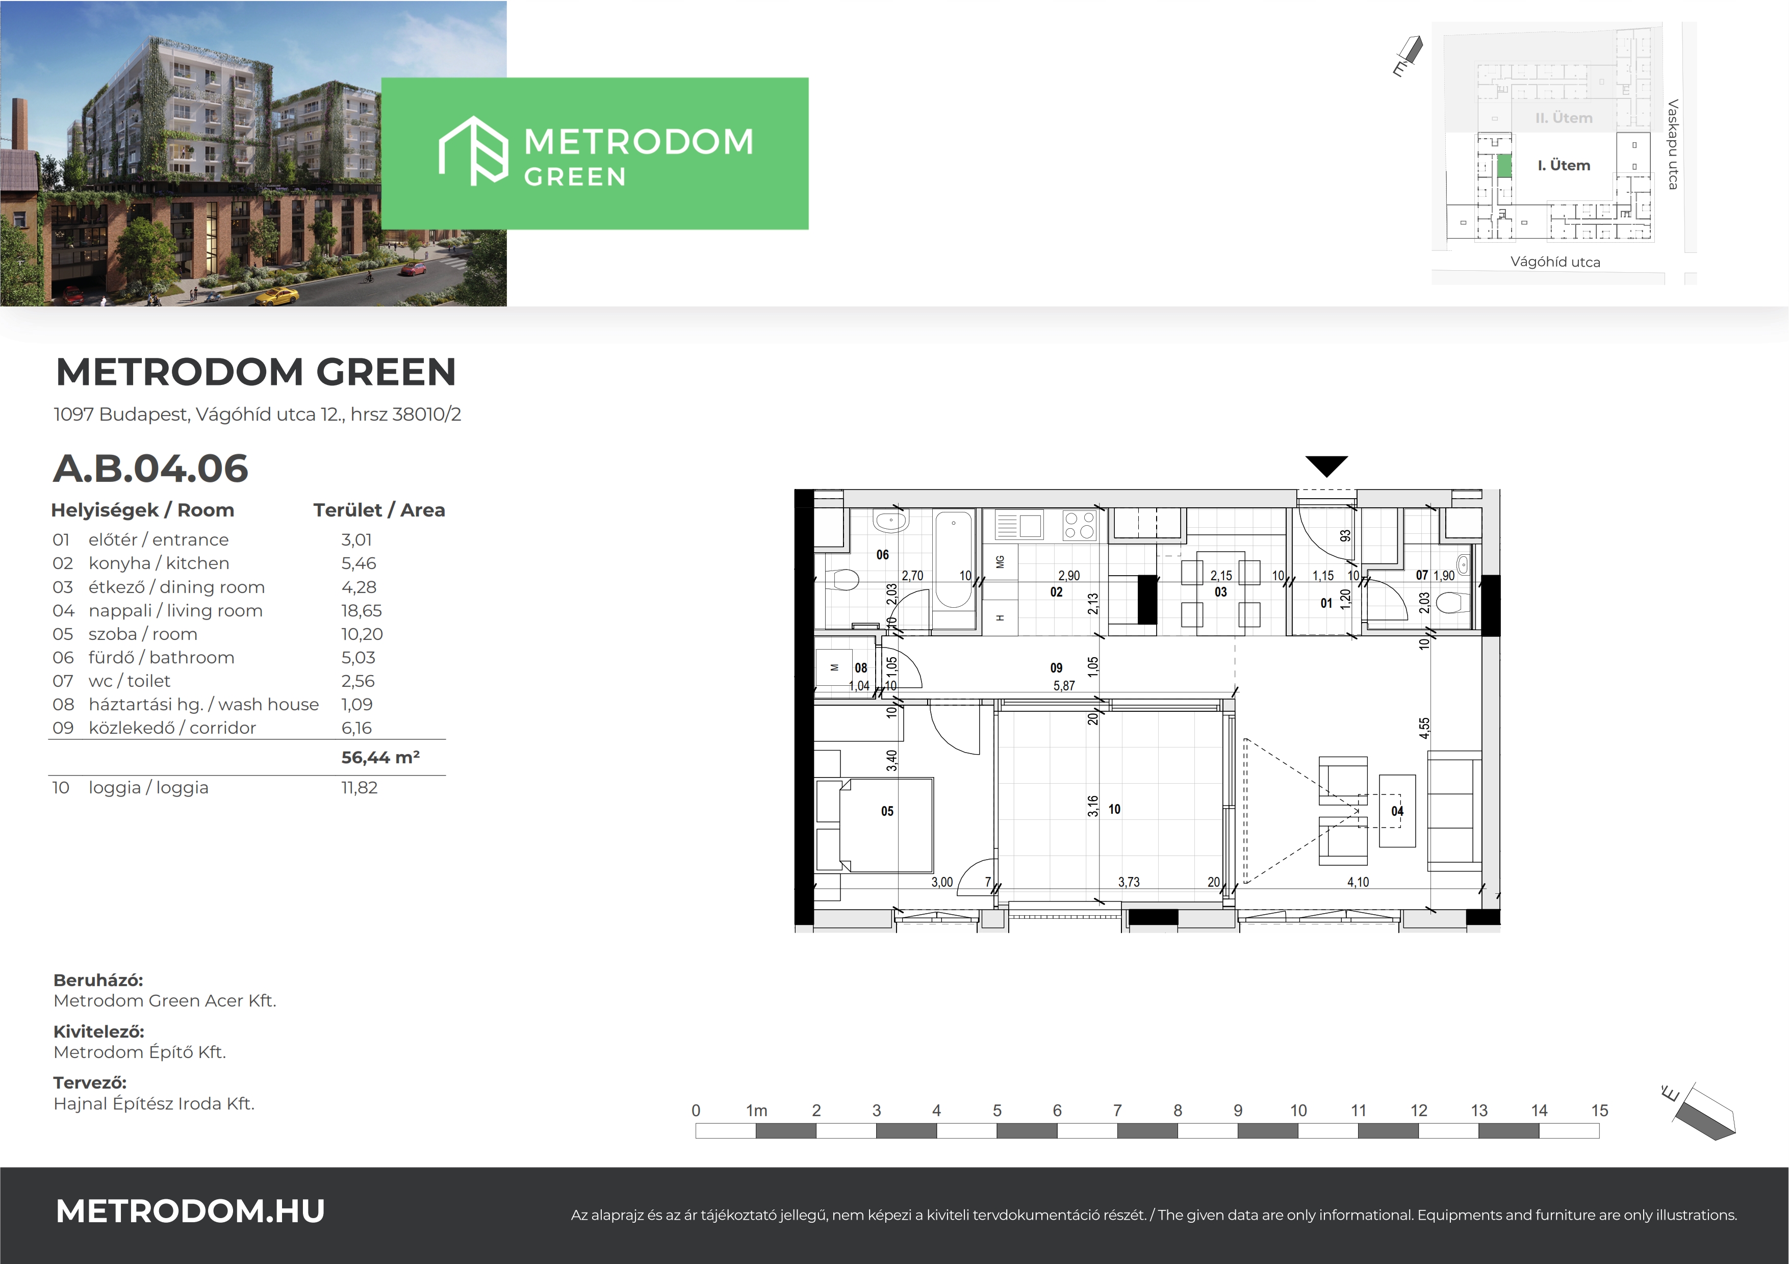Click the green highlighted unit on site map
This screenshot has height=1264, width=1789.
coord(1504,166)
